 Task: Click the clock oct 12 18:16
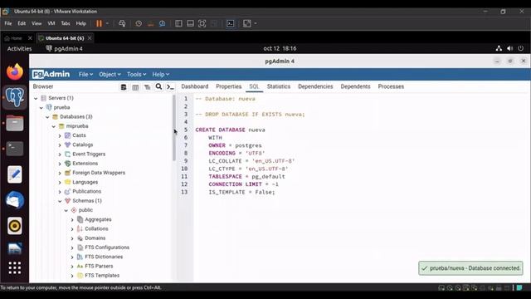tap(280, 48)
